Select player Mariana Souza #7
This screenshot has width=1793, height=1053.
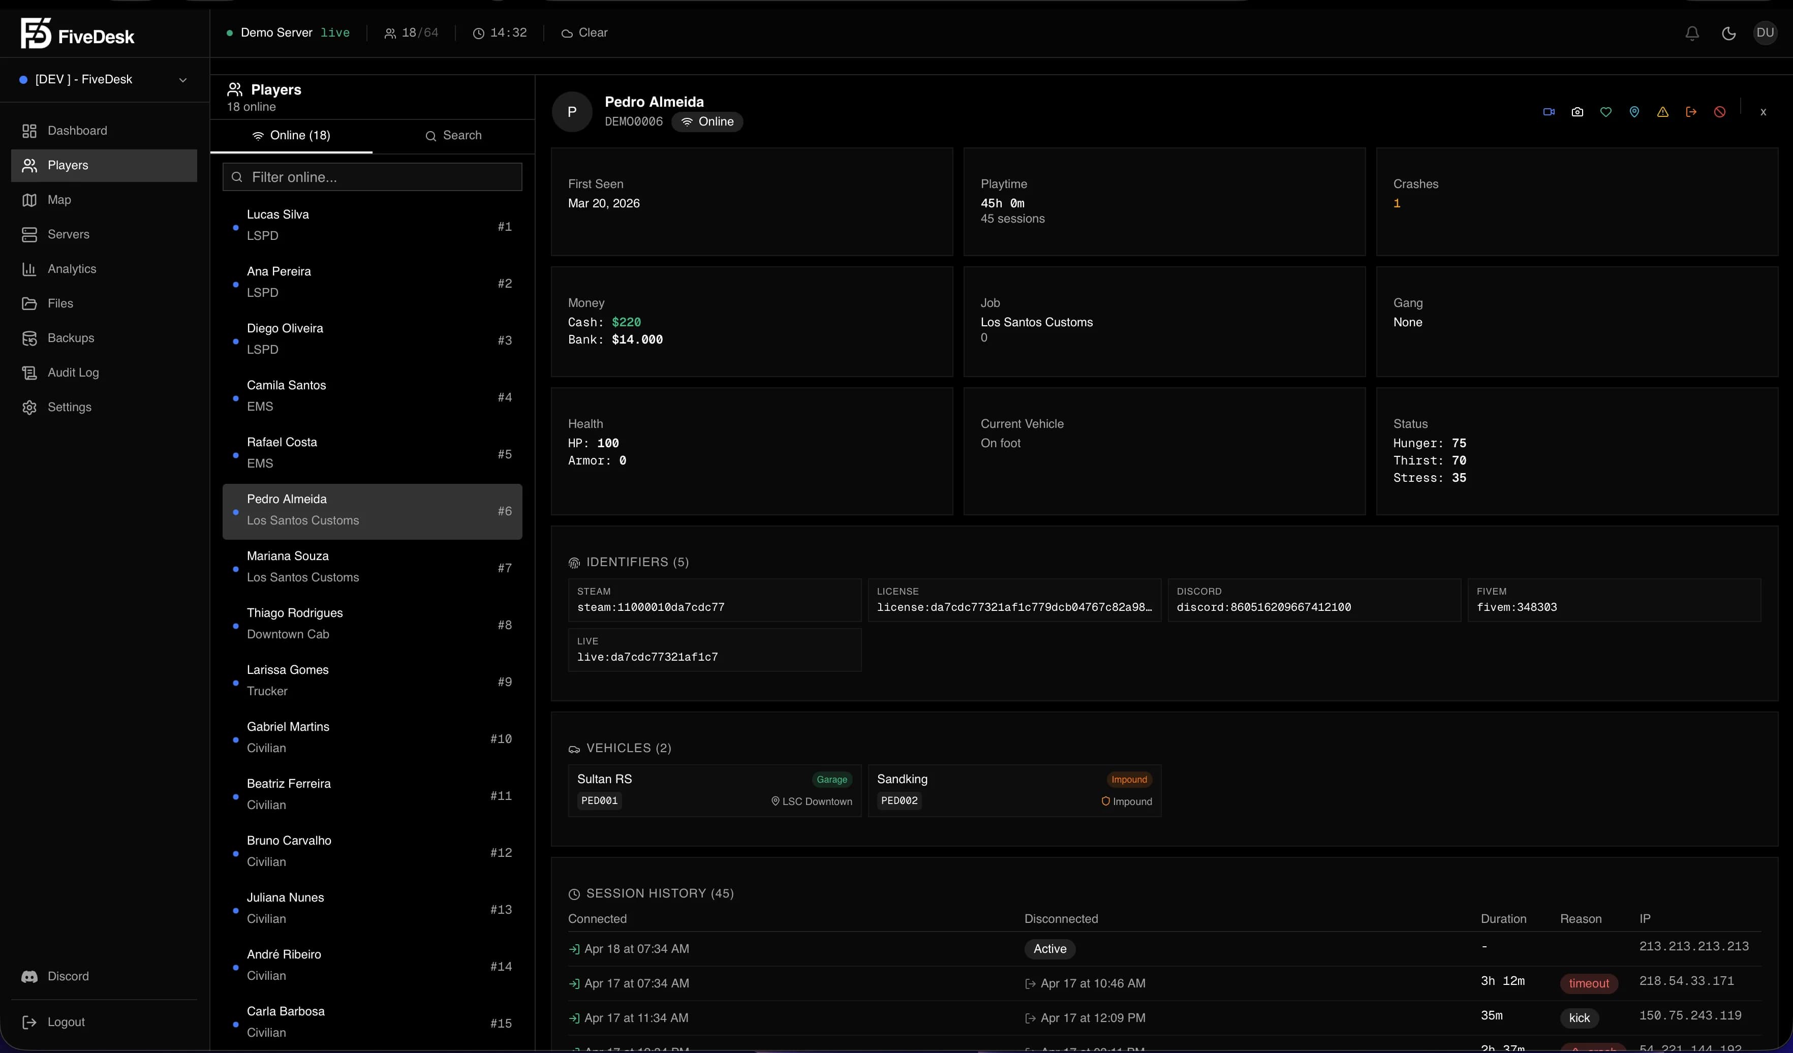372,568
